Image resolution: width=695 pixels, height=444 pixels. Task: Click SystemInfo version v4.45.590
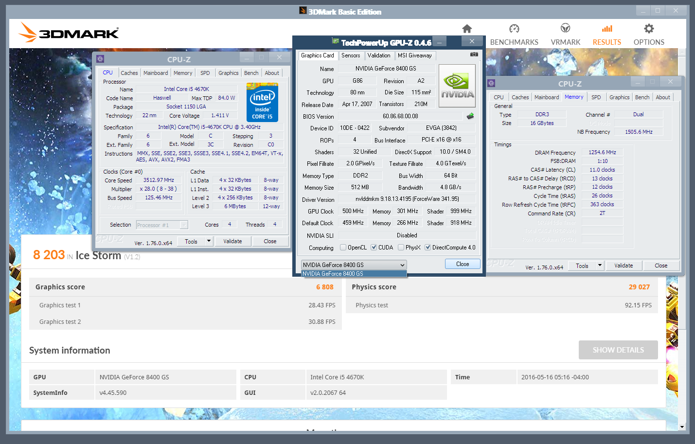click(x=113, y=392)
